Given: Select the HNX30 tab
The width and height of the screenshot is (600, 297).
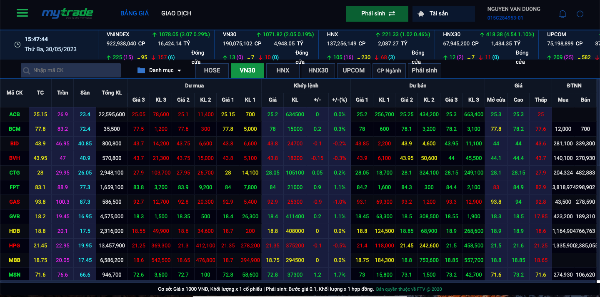Looking at the screenshot, I should point(318,70).
